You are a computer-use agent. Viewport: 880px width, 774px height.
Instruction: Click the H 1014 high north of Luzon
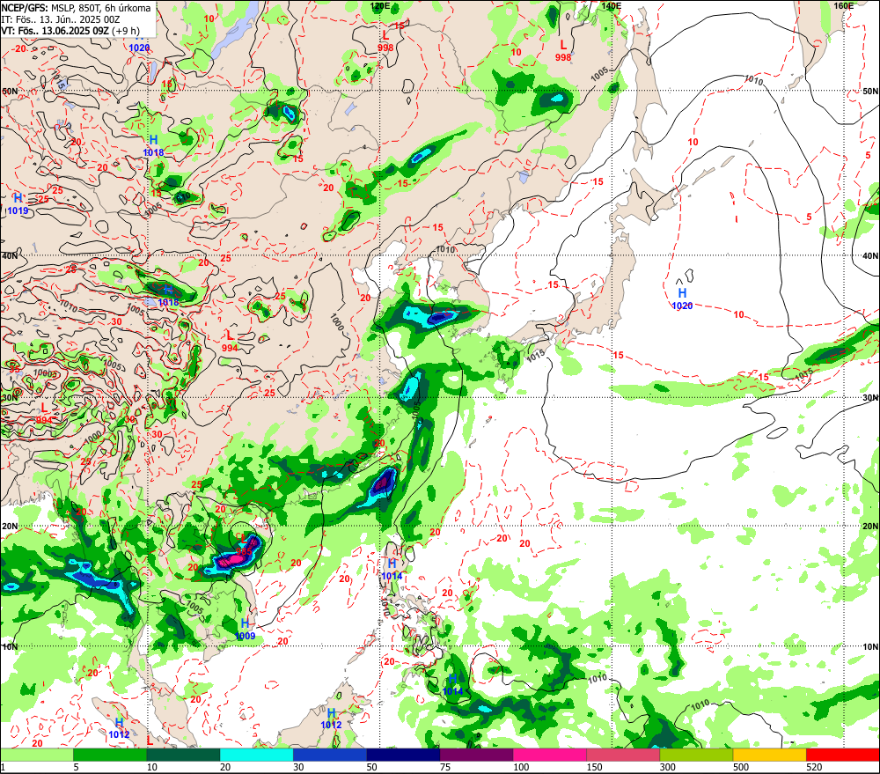click(392, 570)
